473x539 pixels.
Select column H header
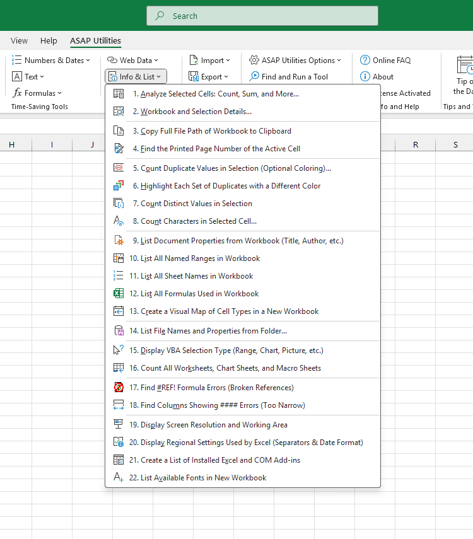click(x=11, y=145)
